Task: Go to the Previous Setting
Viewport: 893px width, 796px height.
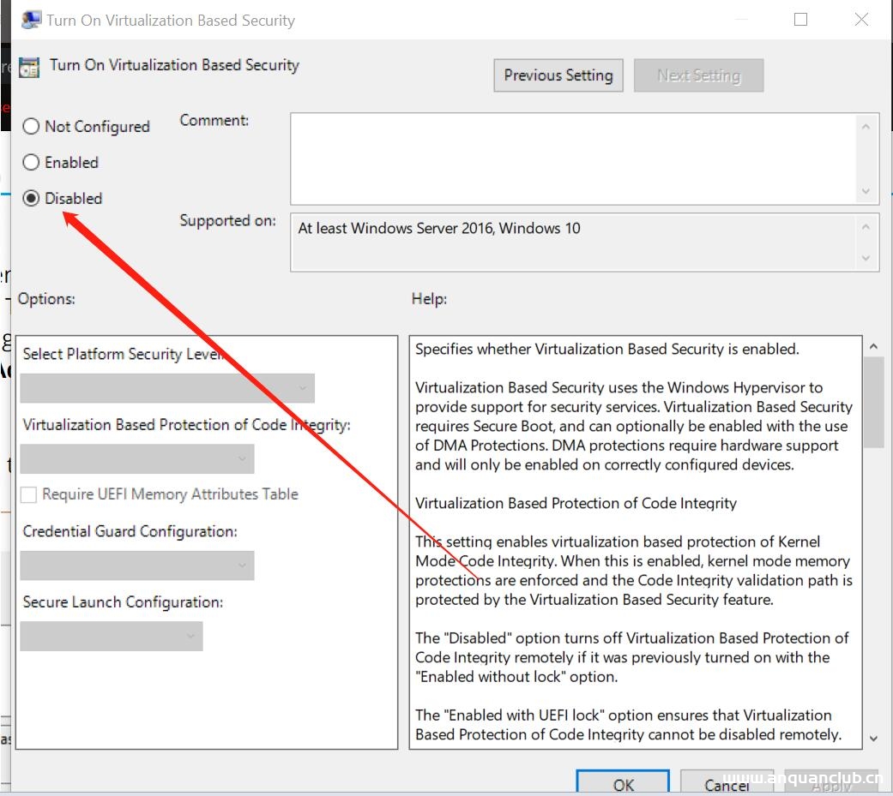Action: click(x=558, y=75)
